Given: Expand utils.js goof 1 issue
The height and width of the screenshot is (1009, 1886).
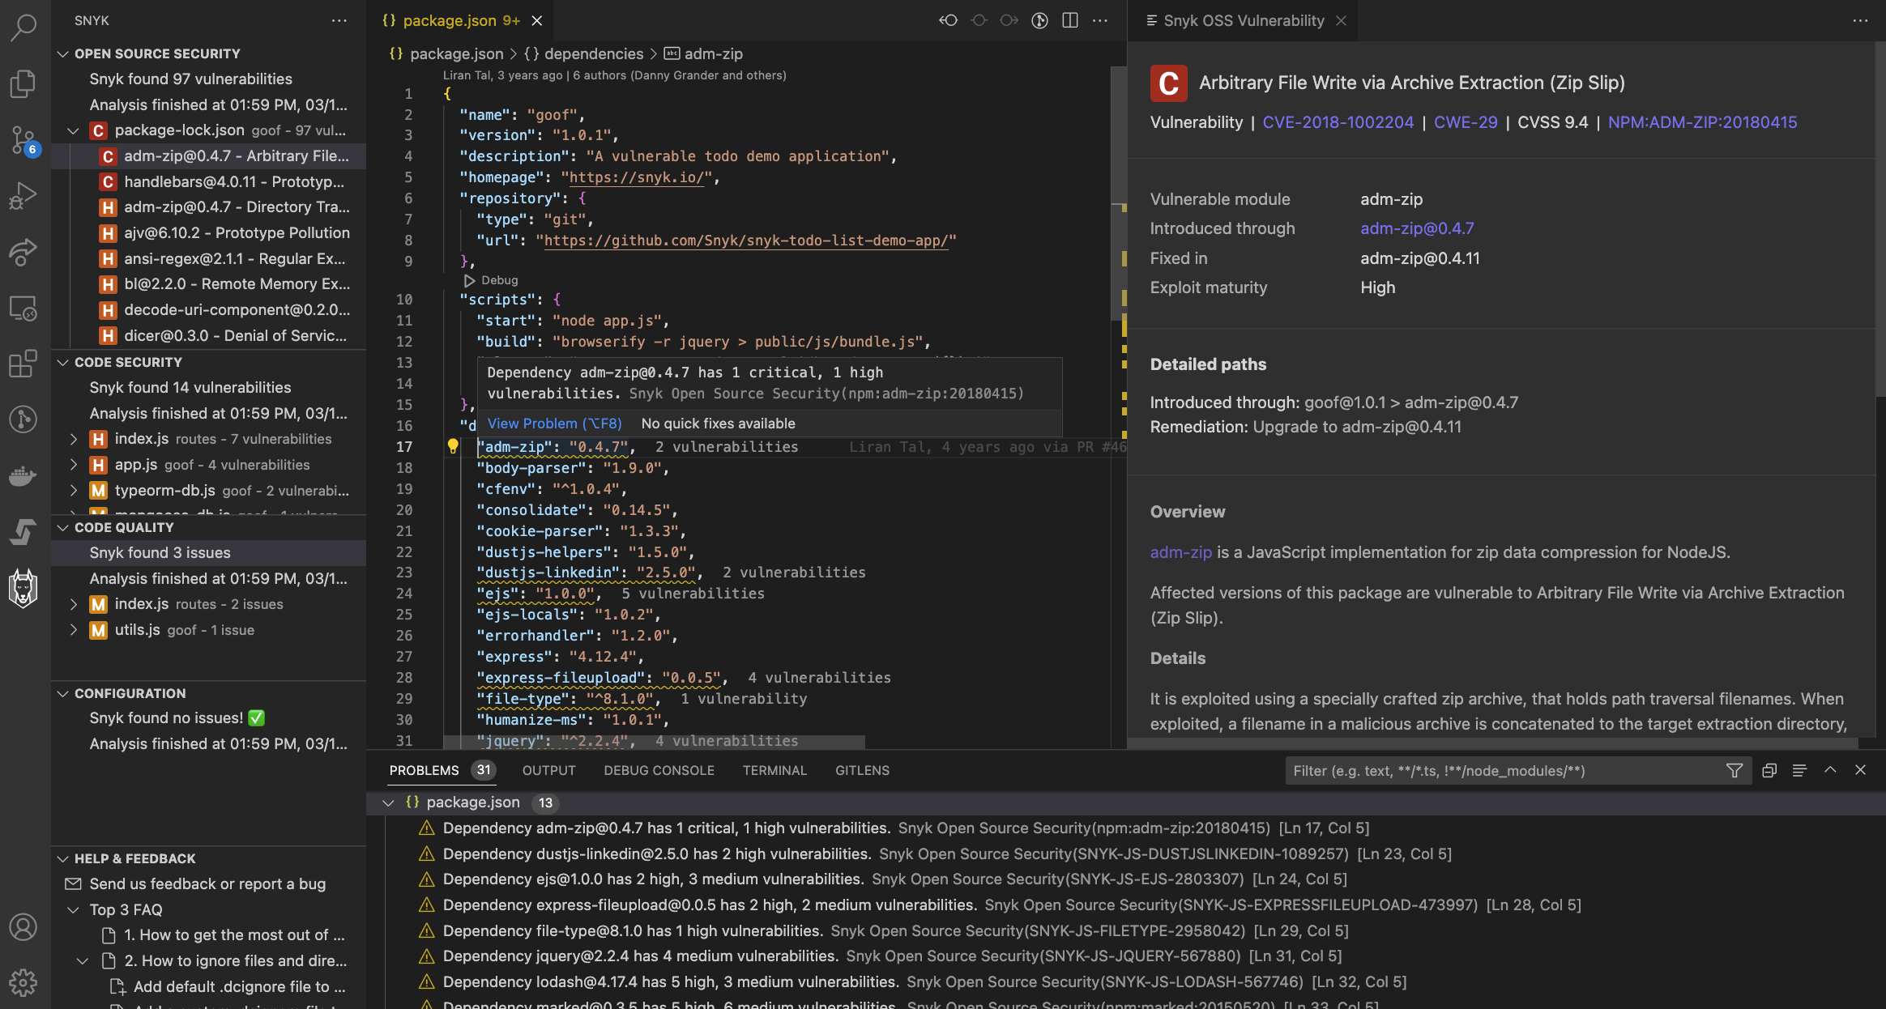Looking at the screenshot, I should tap(73, 630).
